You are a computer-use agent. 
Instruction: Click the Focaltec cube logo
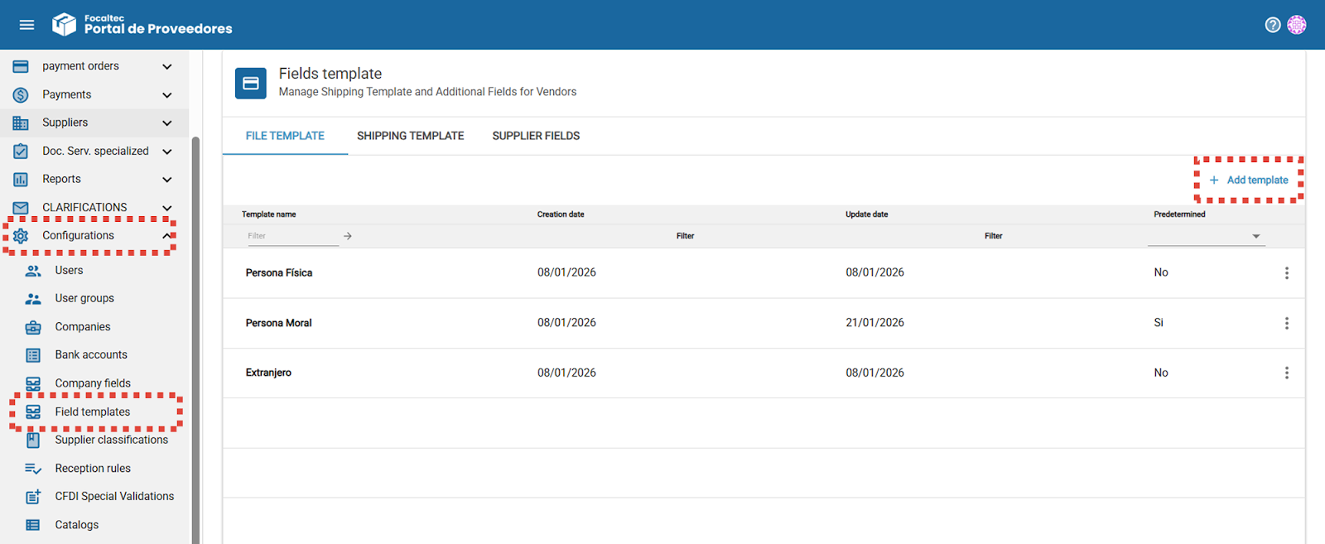(x=64, y=25)
